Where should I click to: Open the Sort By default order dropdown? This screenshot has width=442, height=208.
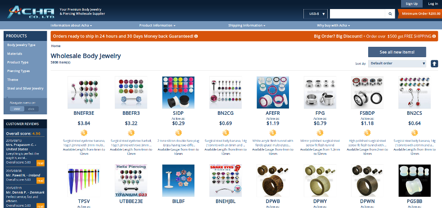(397, 63)
